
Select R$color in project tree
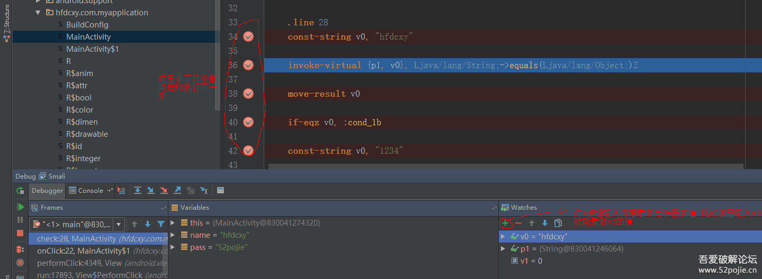pyautogui.click(x=79, y=110)
